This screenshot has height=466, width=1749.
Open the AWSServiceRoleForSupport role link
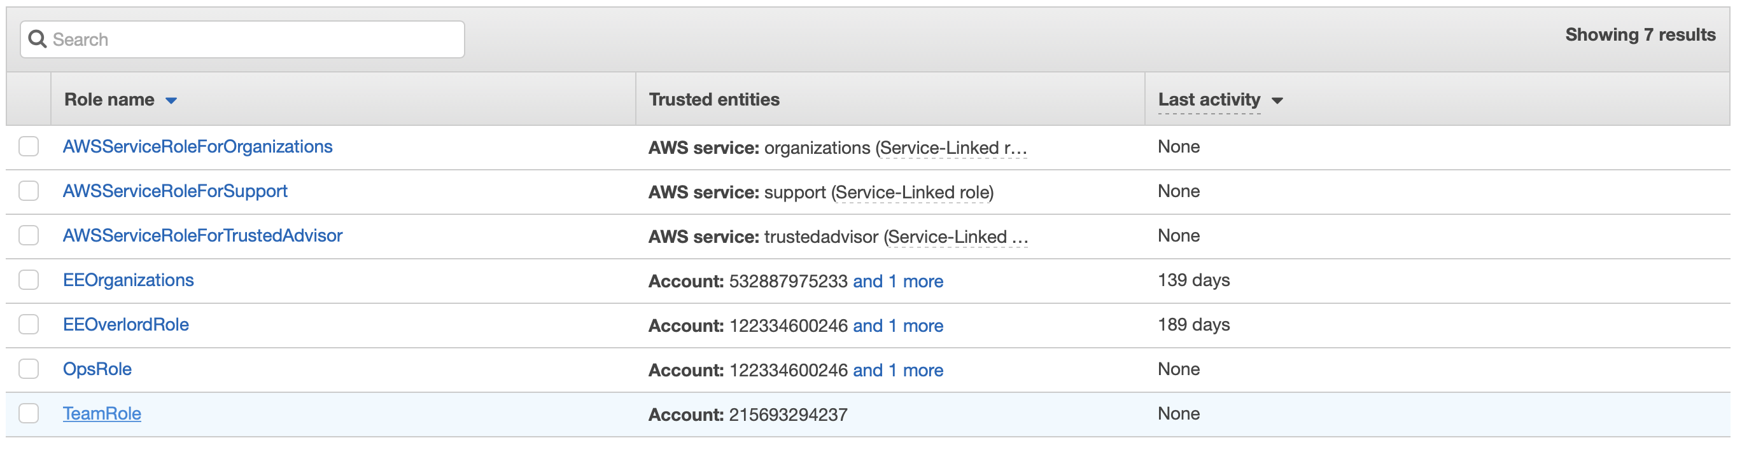click(x=175, y=191)
